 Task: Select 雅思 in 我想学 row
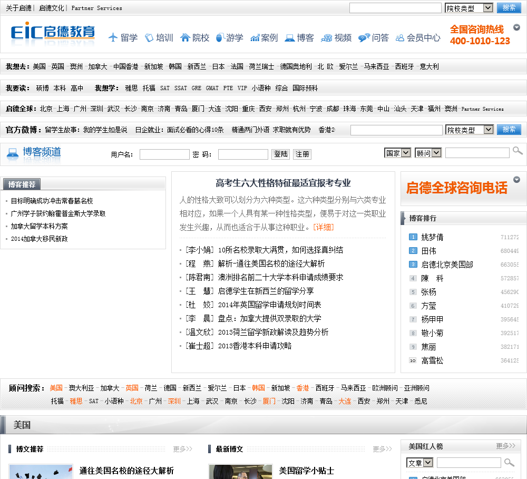click(131, 88)
